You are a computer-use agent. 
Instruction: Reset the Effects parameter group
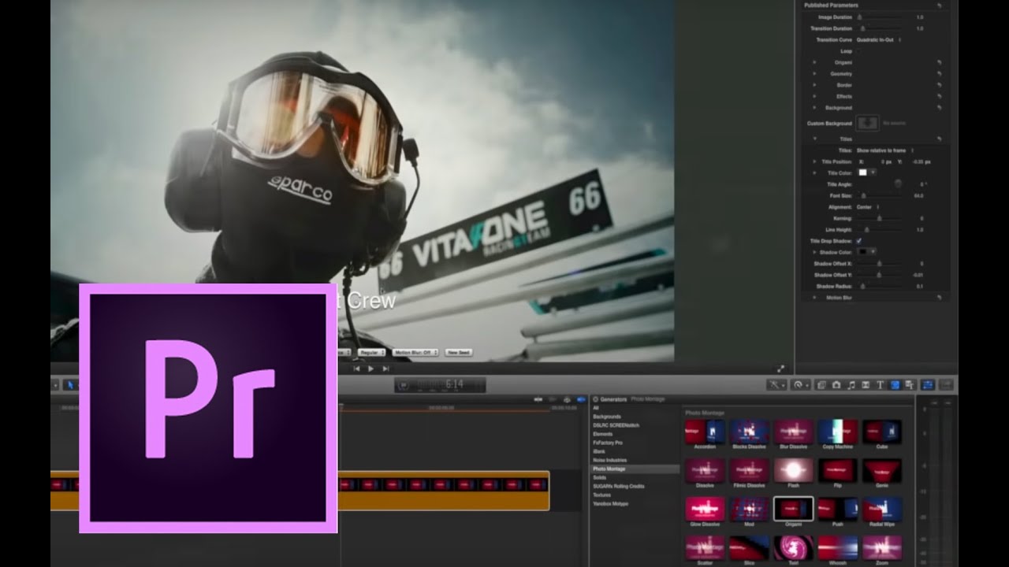(x=940, y=96)
